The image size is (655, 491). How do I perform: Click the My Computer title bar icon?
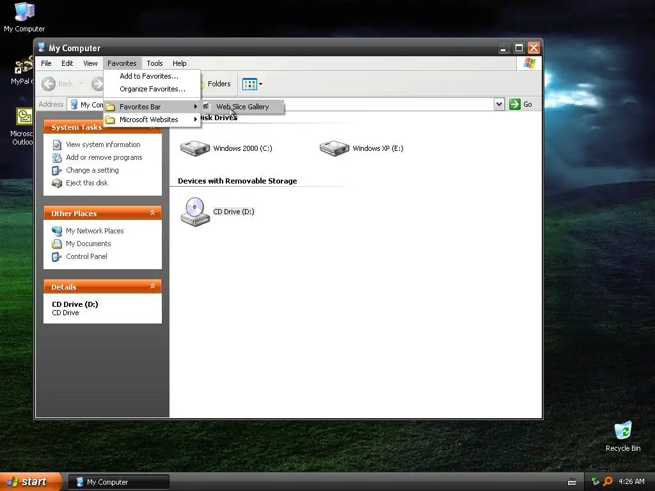click(x=42, y=47)
